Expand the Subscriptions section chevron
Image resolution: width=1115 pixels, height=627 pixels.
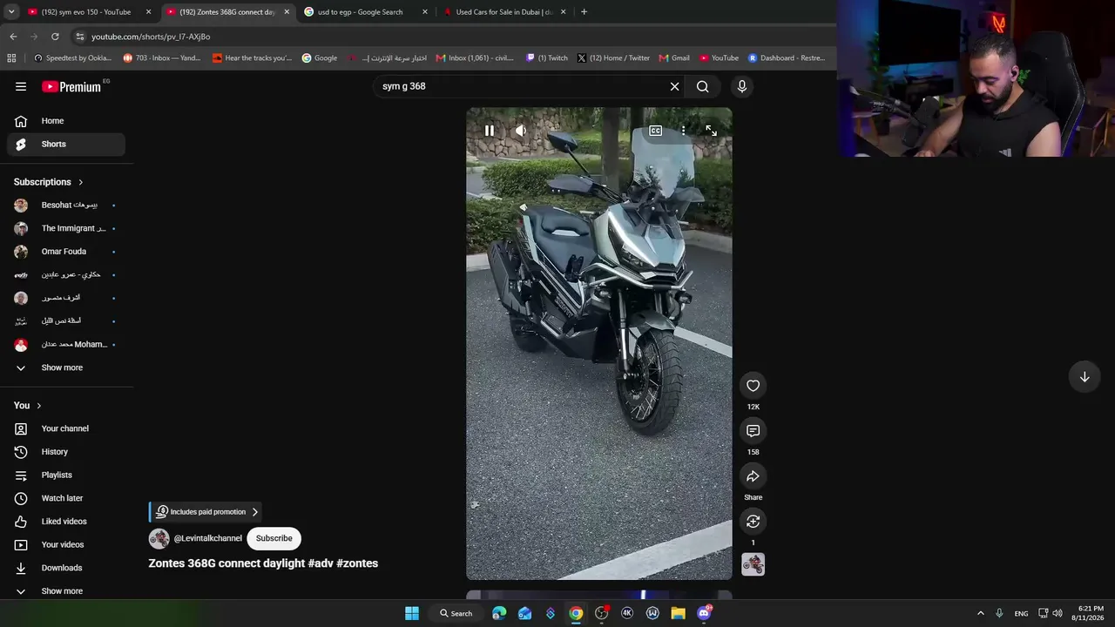81,182
